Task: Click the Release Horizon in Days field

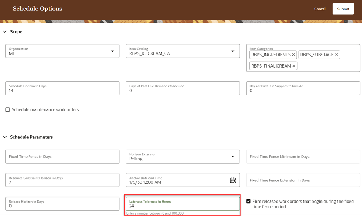Action: coord(62,204)
